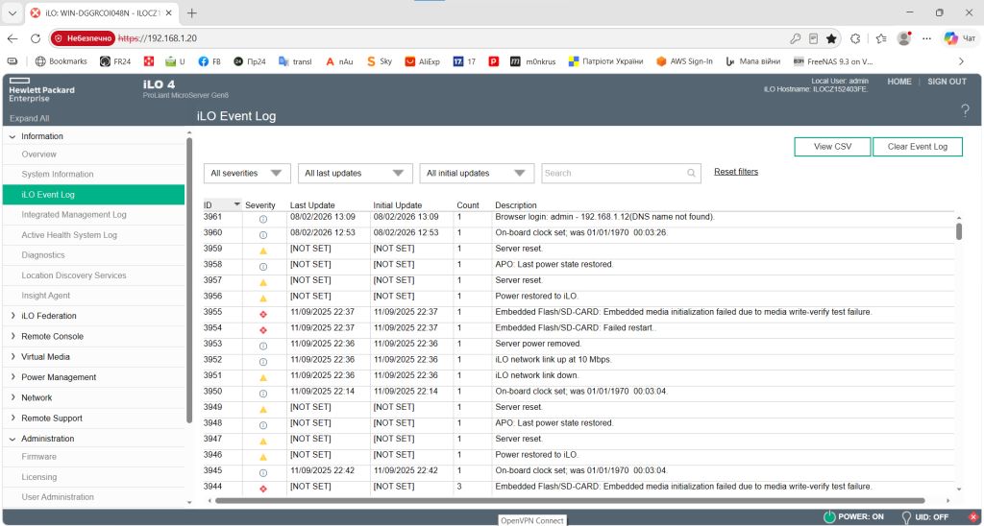
Task: Toggle the UID: OFF indicator icon
Action: coord(906,517)
